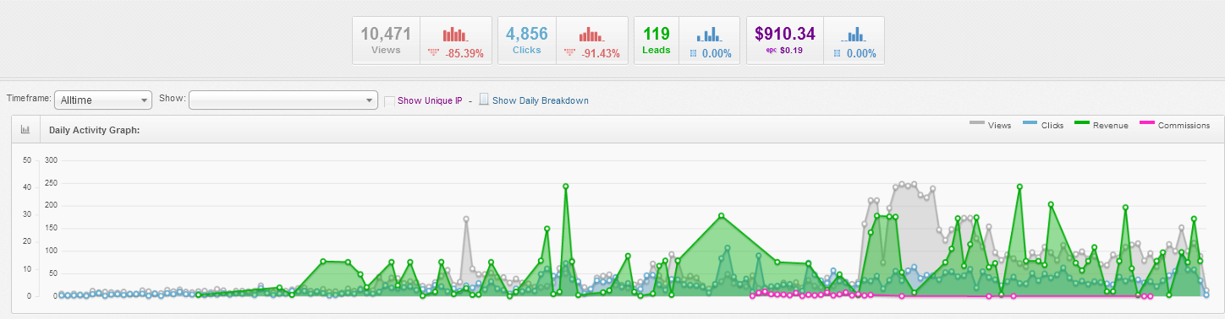Click the revenue blue bar-chart icon
The width and height of the screenshot is (1225, 319).
point(854,35)
